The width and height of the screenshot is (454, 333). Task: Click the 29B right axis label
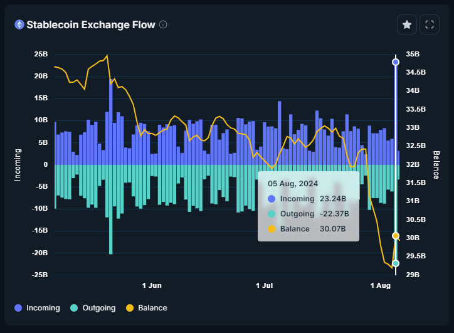coord(413,275)
